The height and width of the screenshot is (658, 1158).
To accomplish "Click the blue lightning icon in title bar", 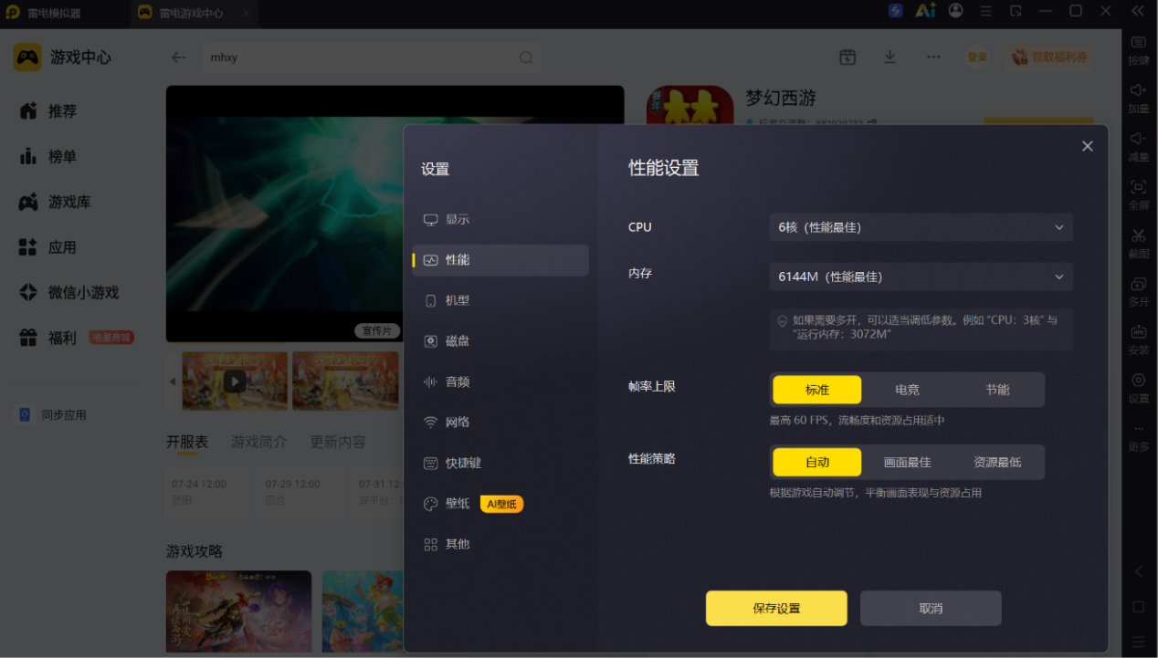I will [896, 11].
